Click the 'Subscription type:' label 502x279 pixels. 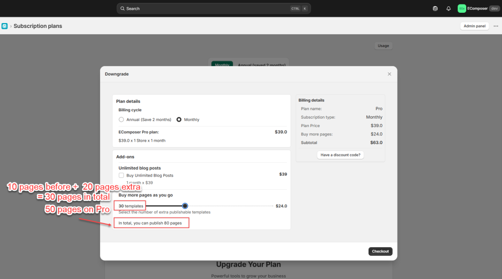318,117
